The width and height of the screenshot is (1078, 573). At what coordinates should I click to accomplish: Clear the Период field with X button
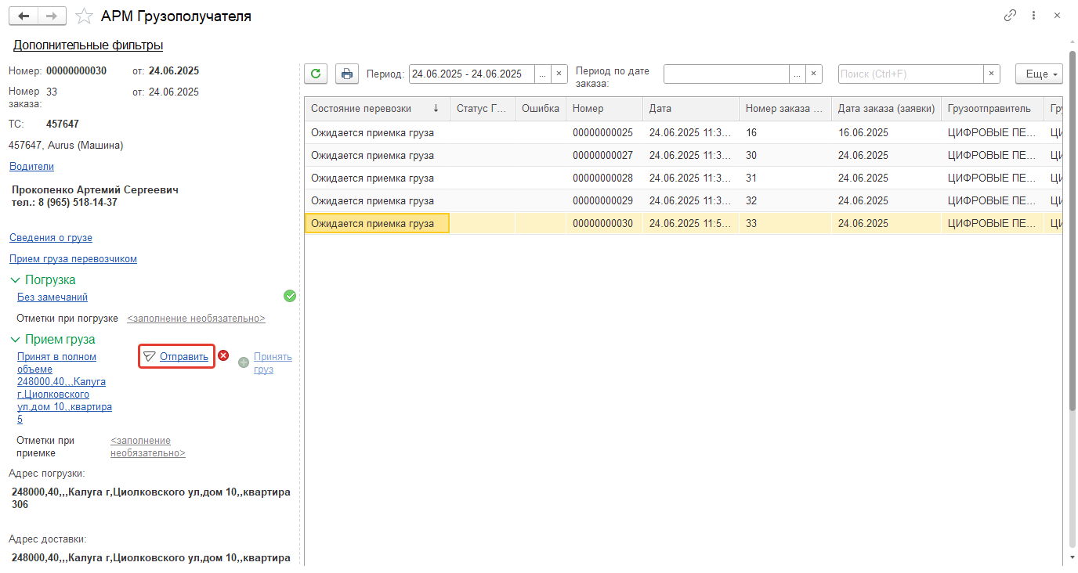pos(559,74)
